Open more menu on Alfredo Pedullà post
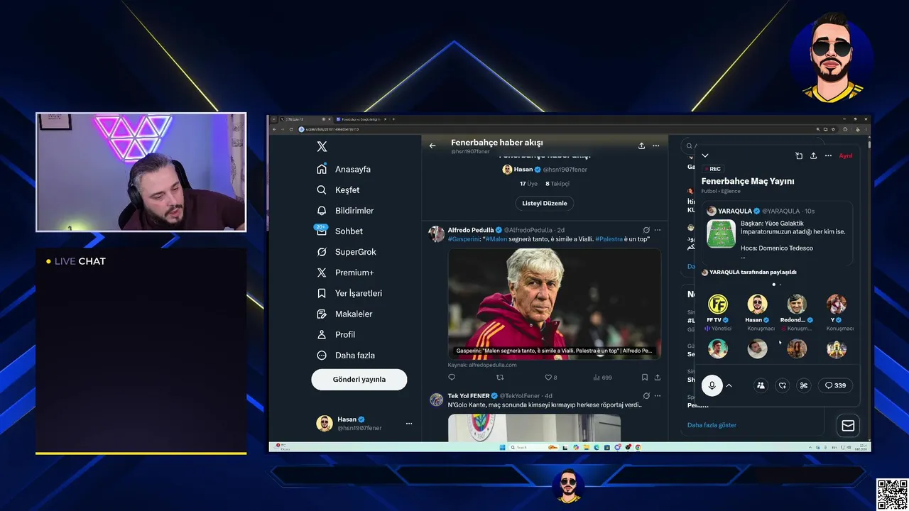The height and width of the screenshot is (511, 909). [658, 230]
